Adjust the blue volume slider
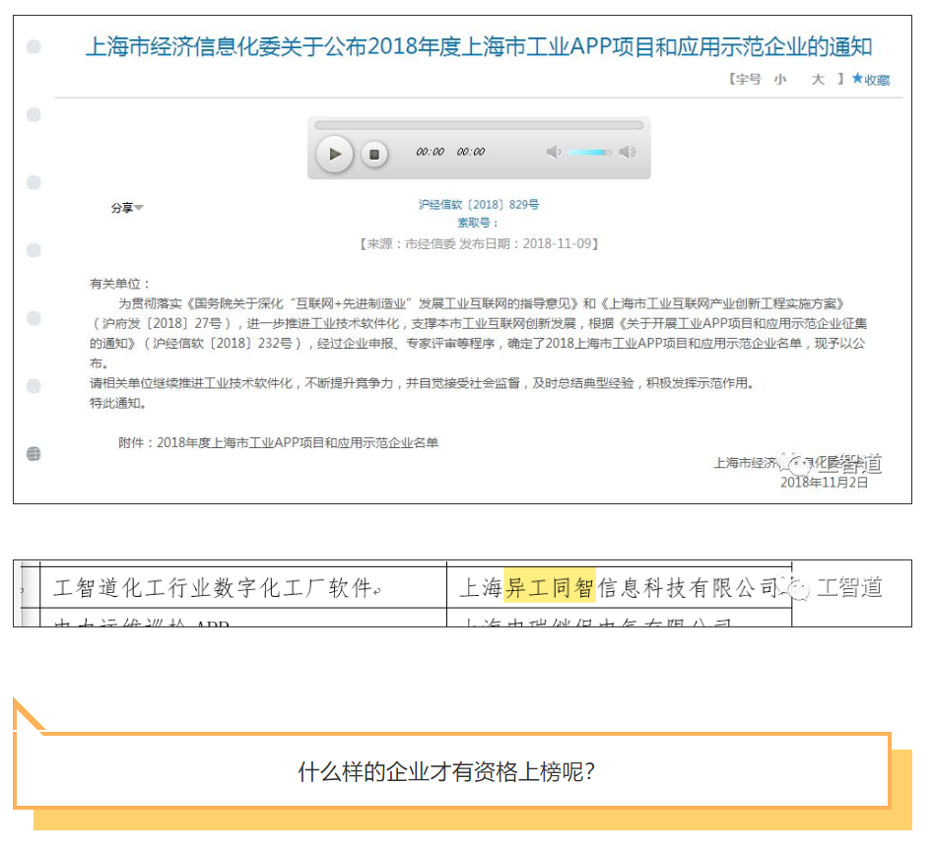 pos(589,152)
